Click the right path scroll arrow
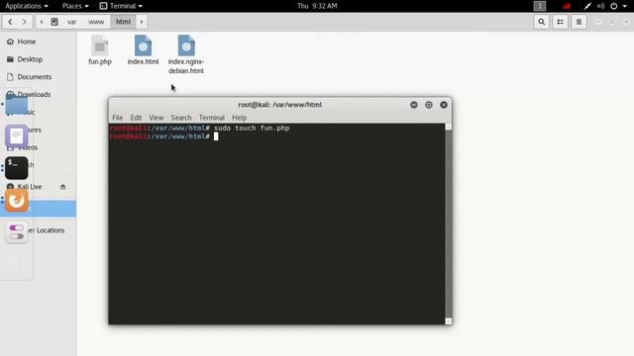The width and height of the screenshot is (634, 356). [x=142, y=22]
